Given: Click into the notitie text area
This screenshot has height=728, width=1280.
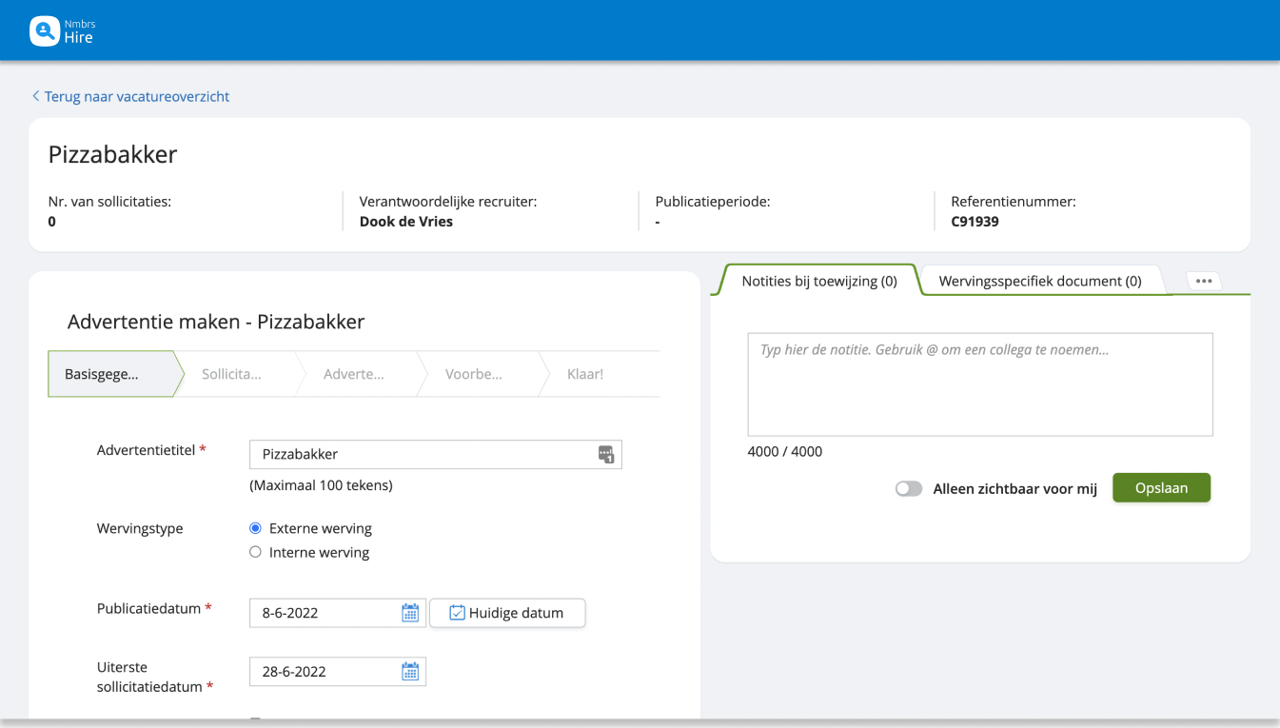Looking at the screenshot, I should click(x=979, y=384).
